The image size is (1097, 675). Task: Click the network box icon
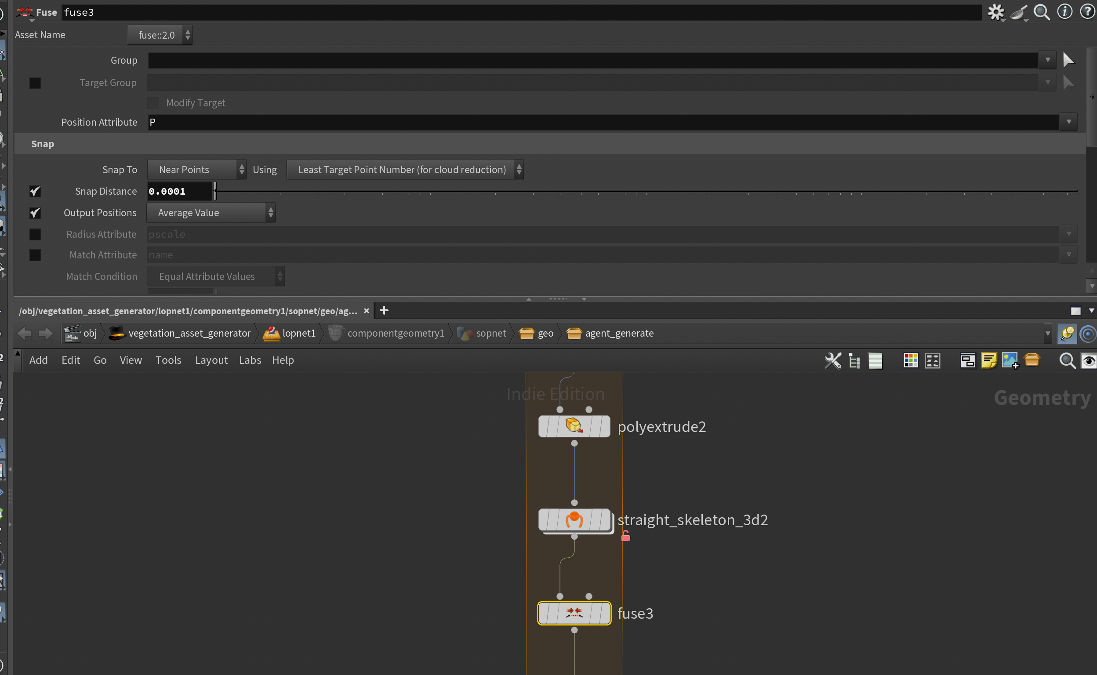point(967,360)
